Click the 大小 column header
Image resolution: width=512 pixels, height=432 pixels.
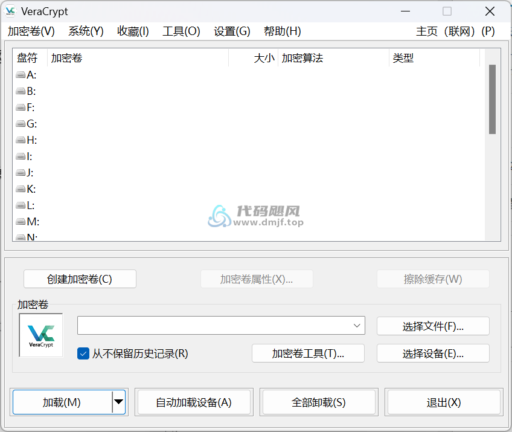(x=254, y=58)
